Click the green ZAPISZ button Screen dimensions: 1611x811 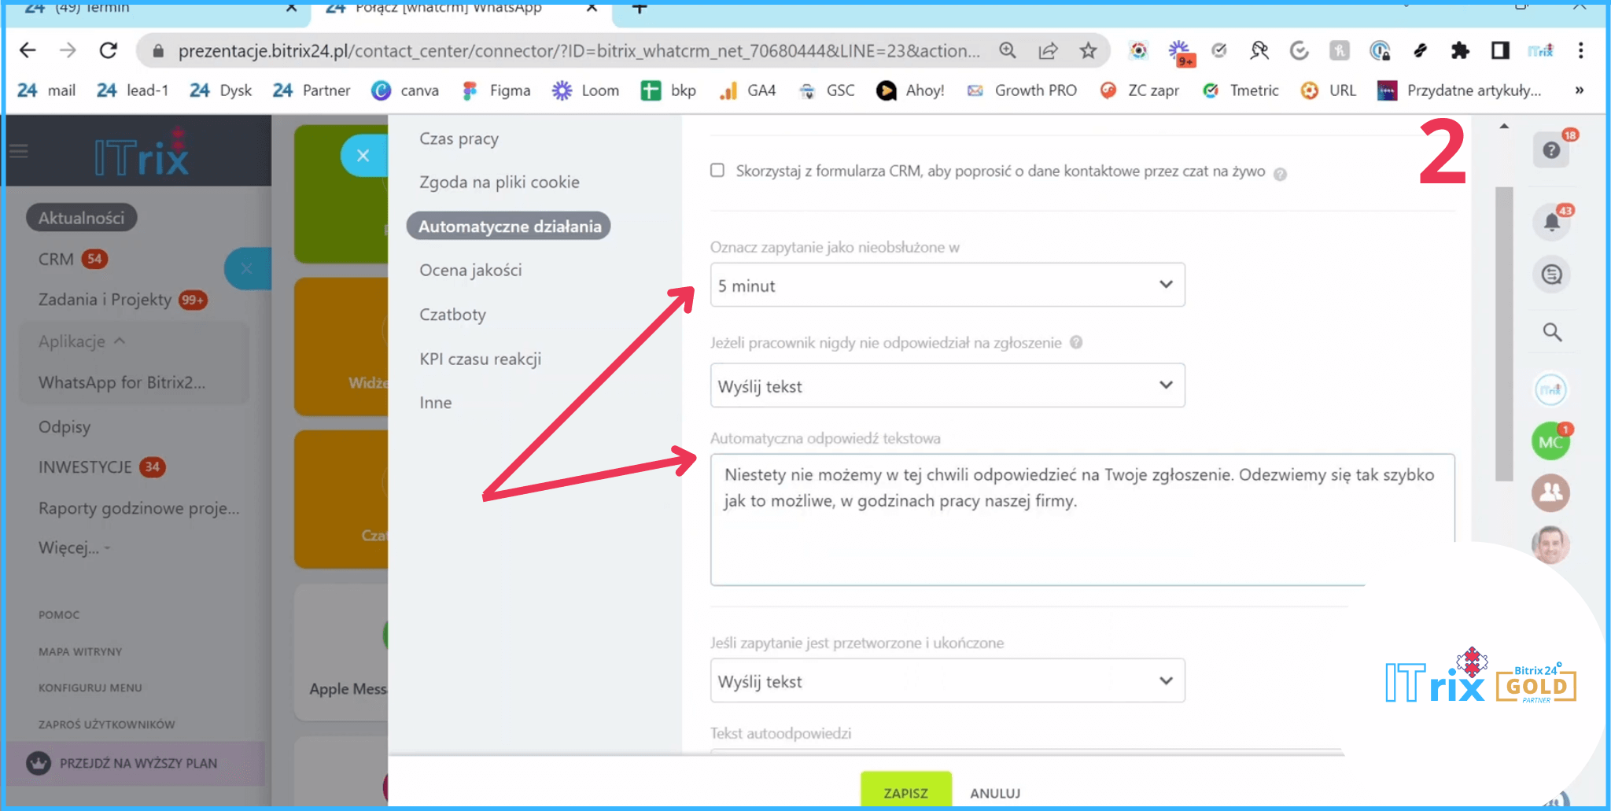click(905, 792)
